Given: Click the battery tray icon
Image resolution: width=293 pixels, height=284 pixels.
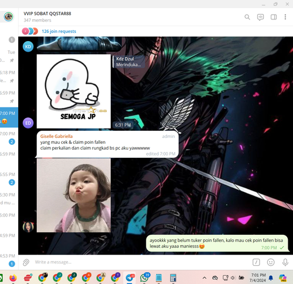Looking at the screenshot, I should coord(241,278).
